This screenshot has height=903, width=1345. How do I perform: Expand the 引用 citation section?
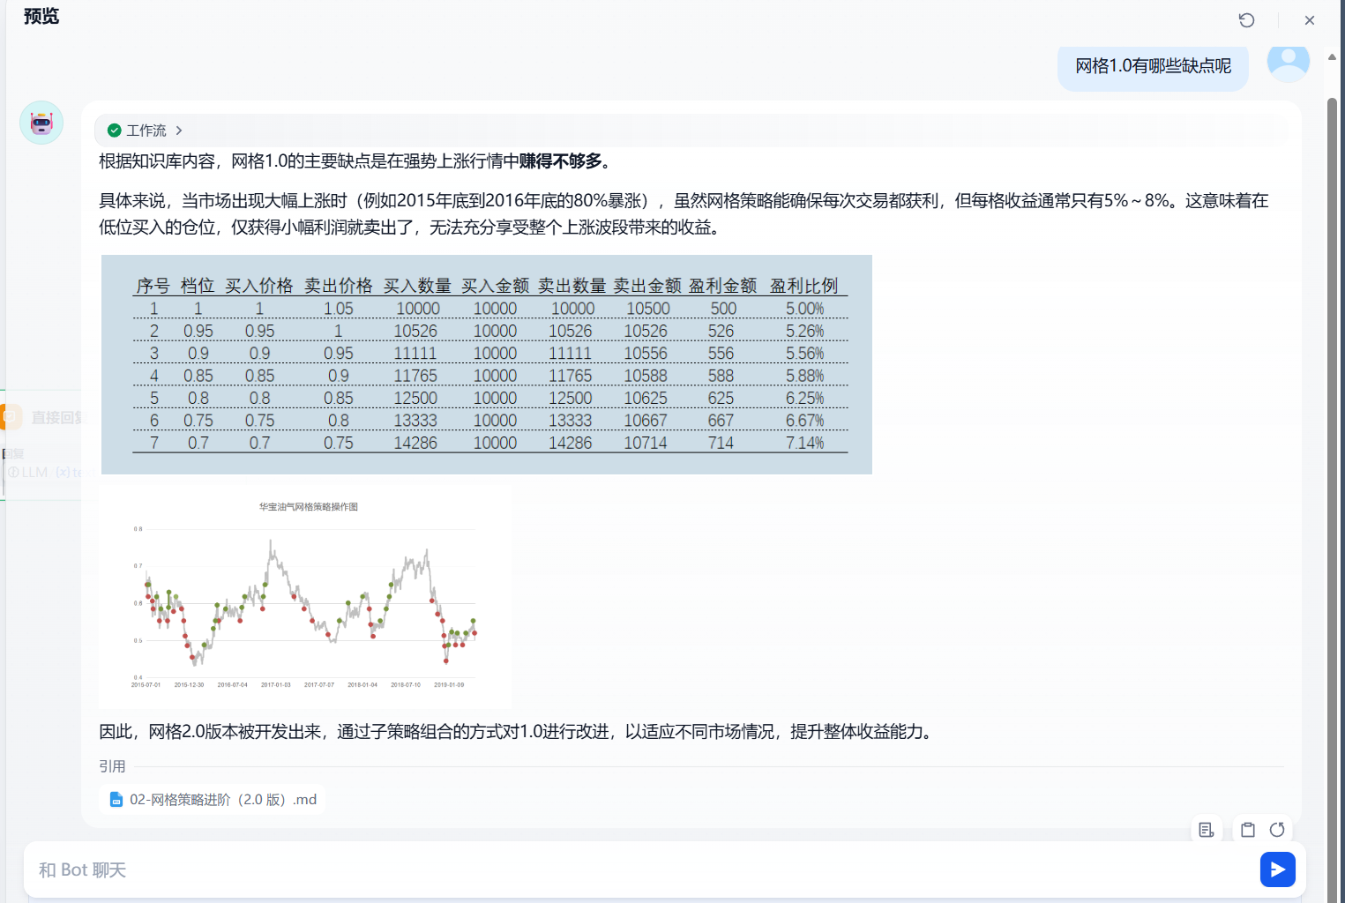[113, 766]
